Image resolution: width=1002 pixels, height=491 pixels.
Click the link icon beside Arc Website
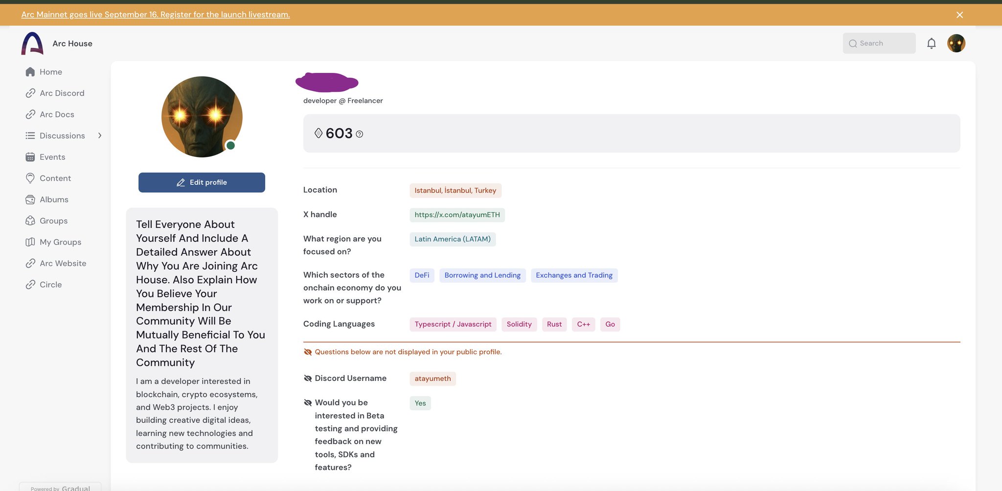click(30, 263)
